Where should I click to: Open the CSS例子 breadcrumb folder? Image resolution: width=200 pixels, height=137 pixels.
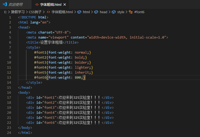click(x=35, y=12)
